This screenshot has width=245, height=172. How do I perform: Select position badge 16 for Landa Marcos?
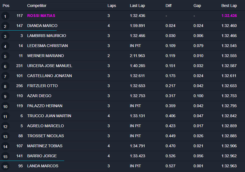pos(5,166)
